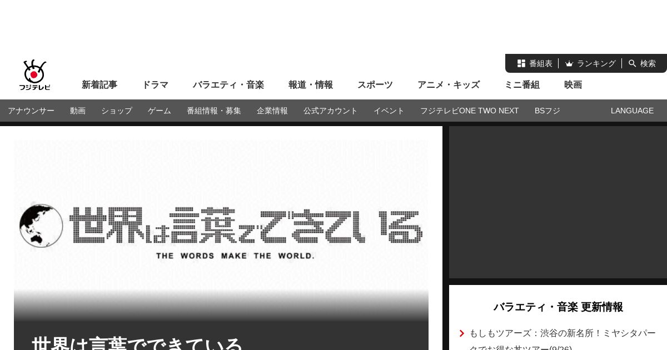Open イベント link
Image resolution: width=667 pixels, height=350 pixels.
(x=389, y=111)
